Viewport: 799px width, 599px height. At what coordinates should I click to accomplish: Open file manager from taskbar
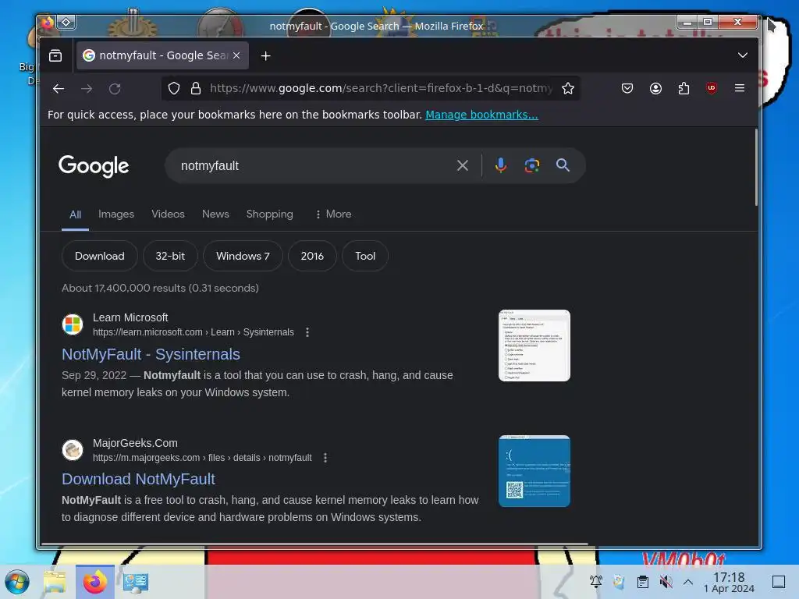[55, 582]
